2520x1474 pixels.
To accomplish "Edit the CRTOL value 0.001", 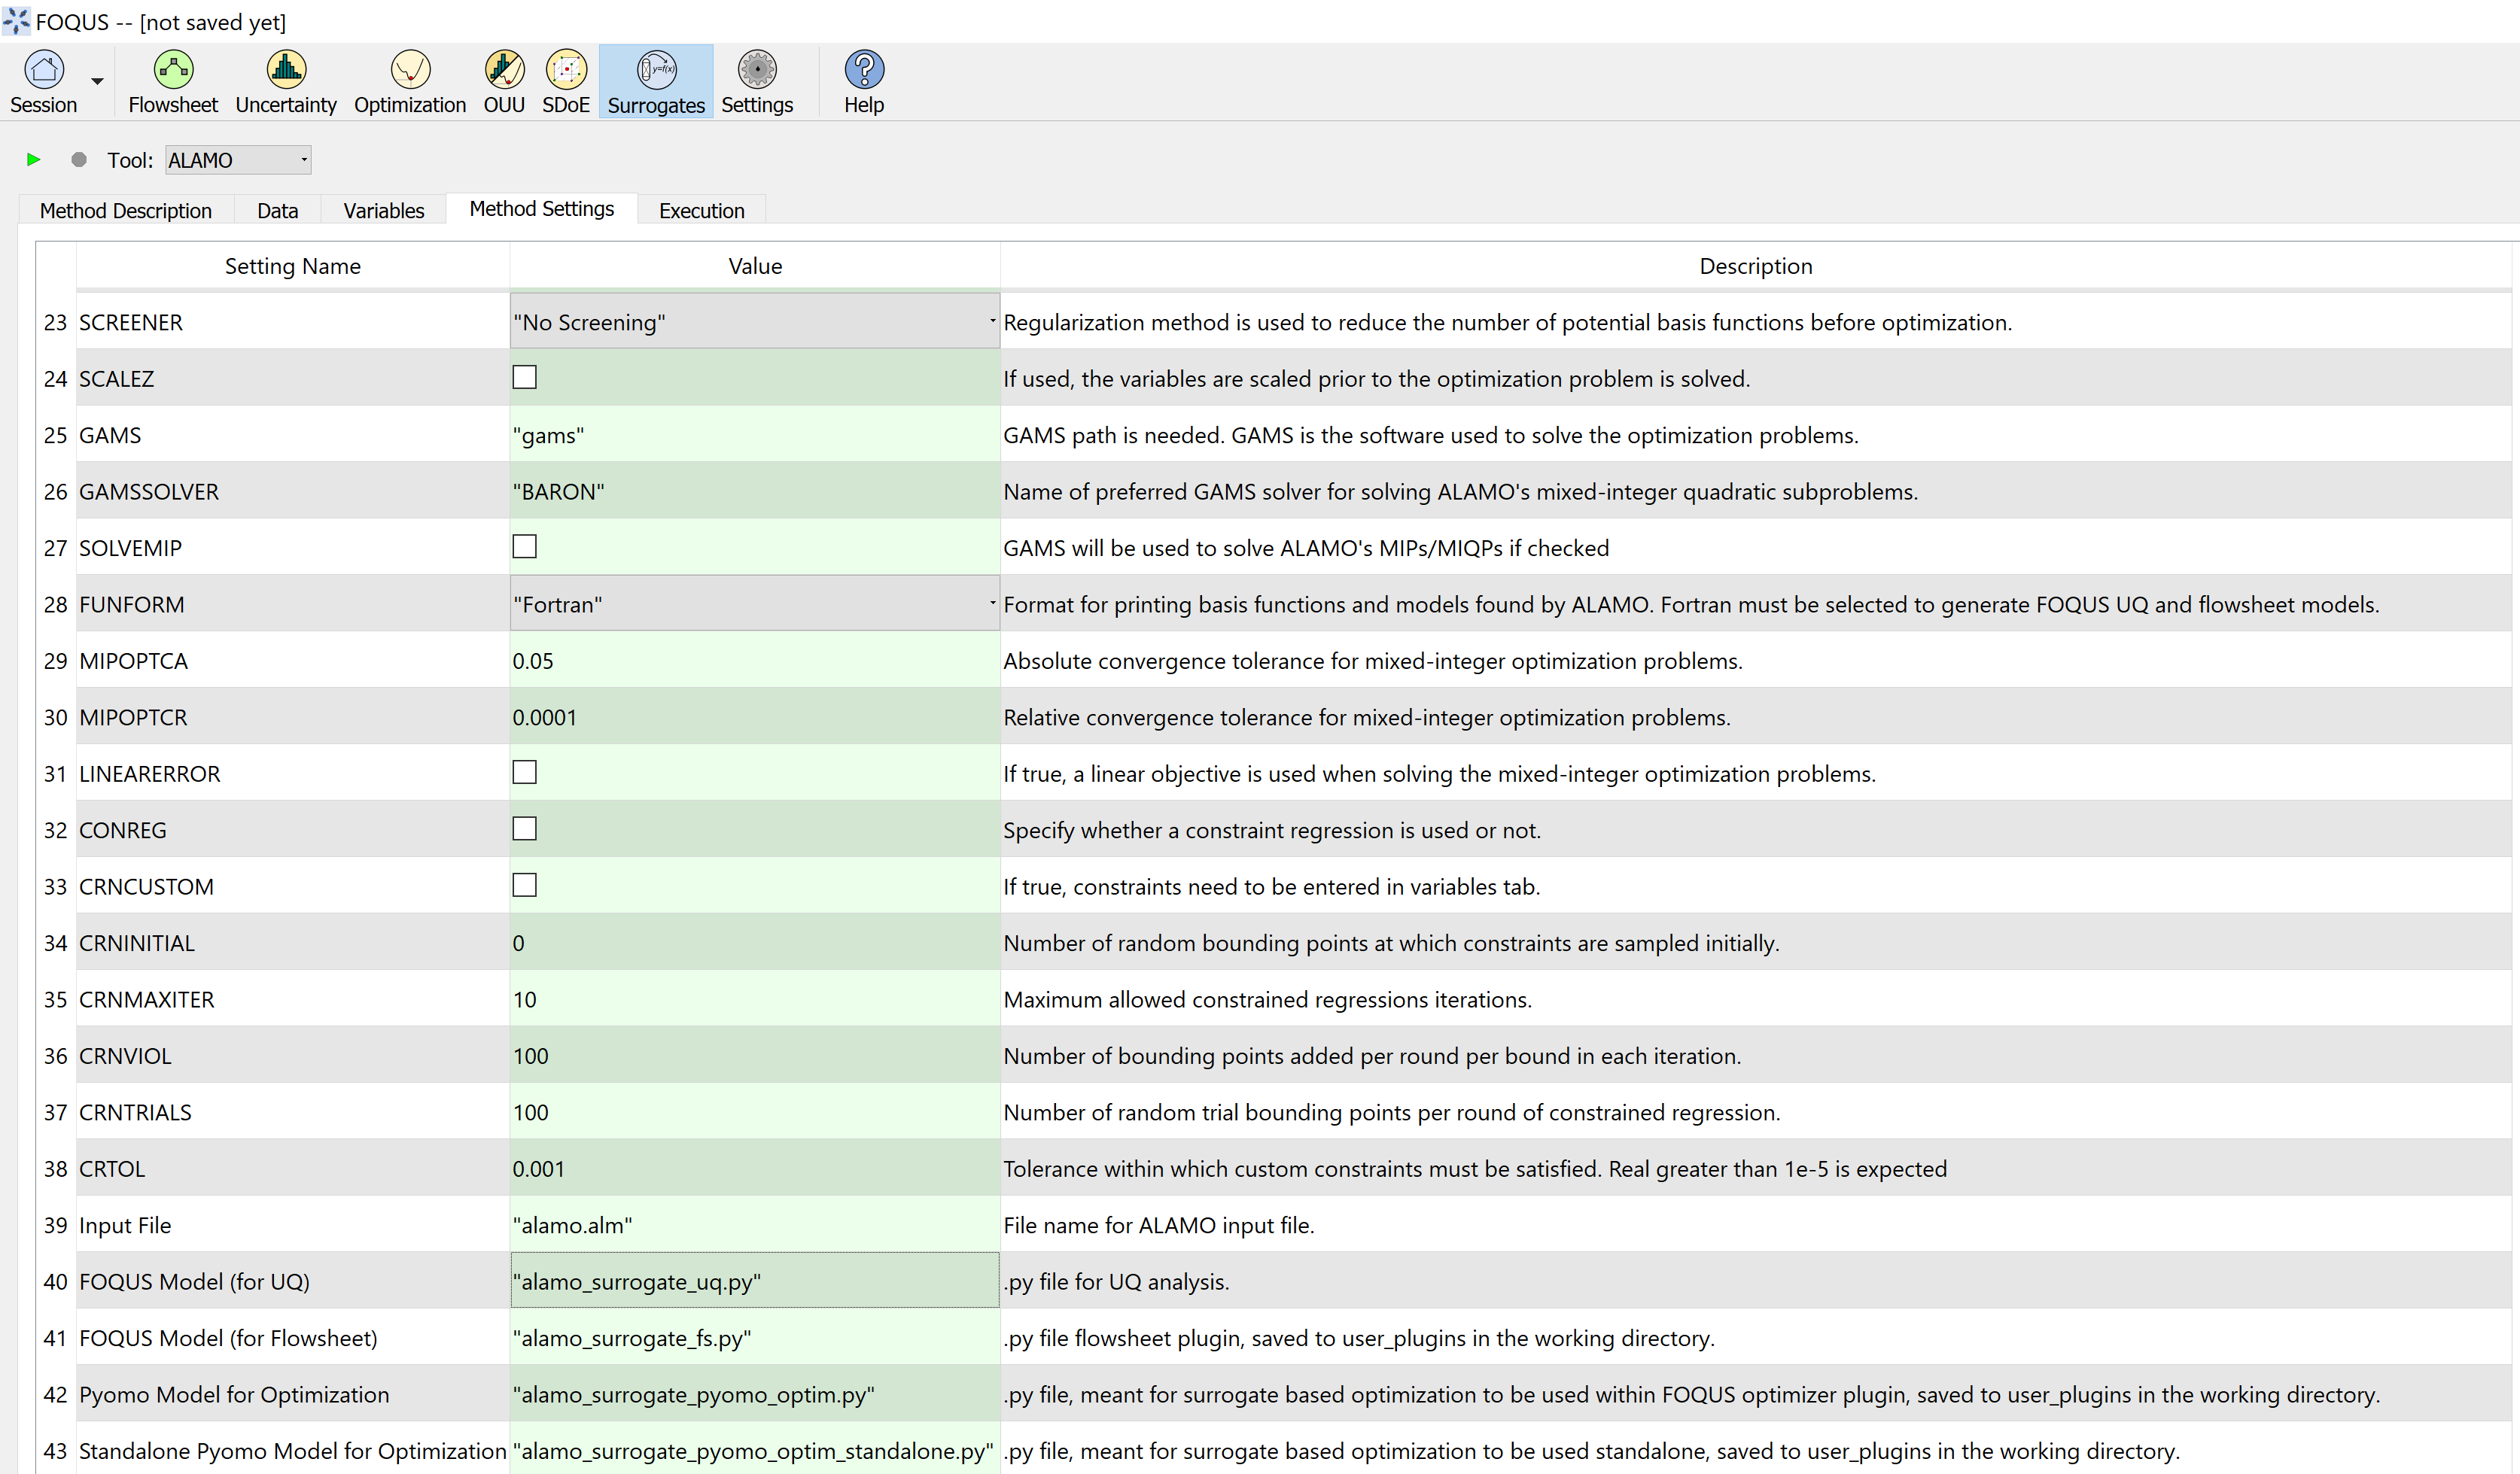I will [754, 1169].
